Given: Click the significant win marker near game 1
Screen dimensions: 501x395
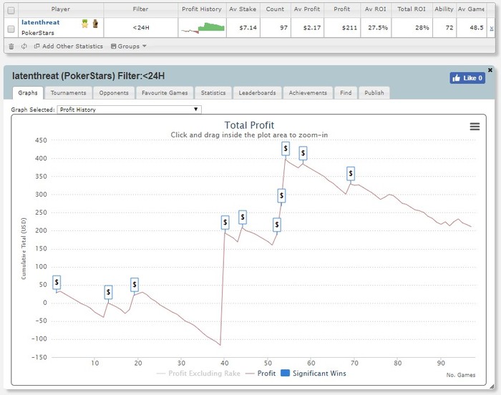Looking at the screenshot, I should coord(57,282).
